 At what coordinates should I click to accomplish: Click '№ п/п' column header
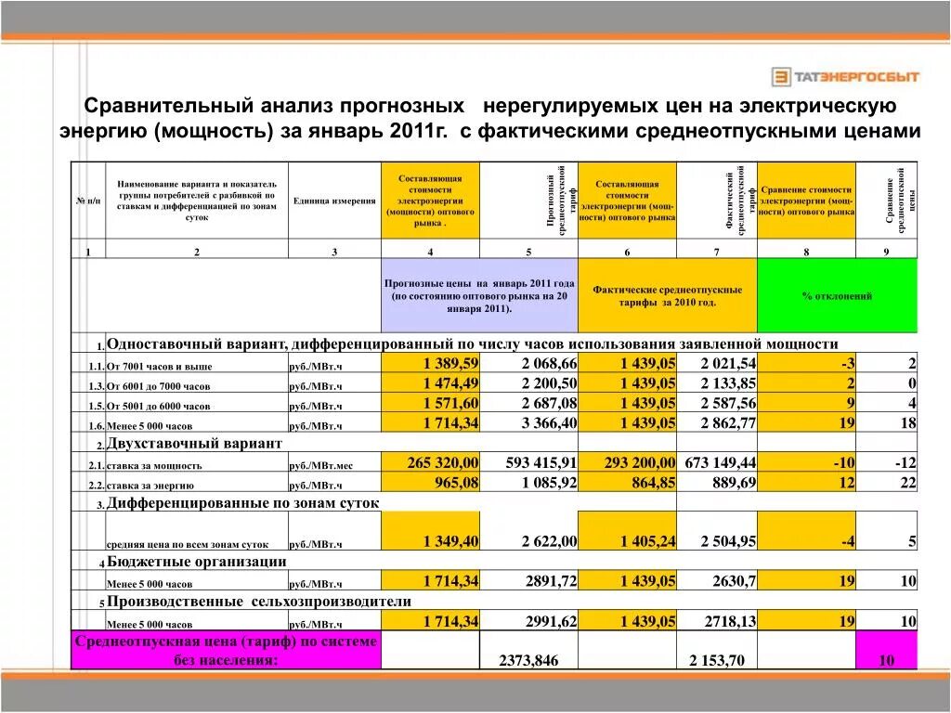88,201
